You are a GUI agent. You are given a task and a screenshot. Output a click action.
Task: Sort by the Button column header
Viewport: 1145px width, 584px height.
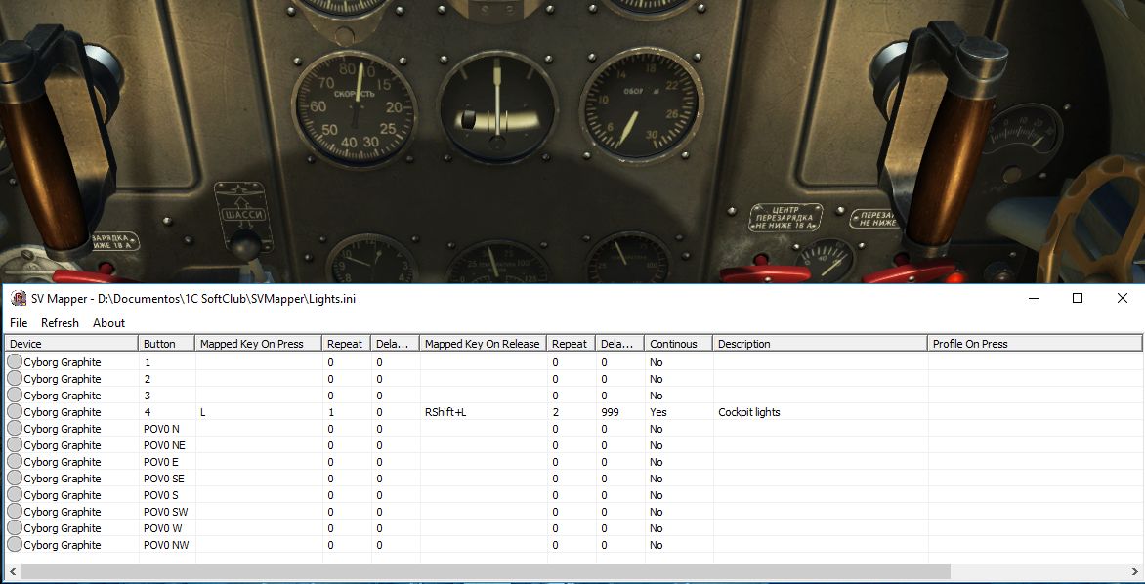166,343
